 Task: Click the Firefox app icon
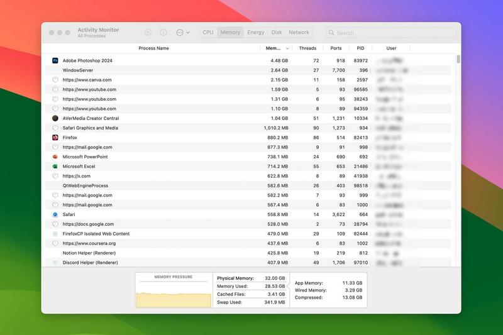(x=55, y=138)
